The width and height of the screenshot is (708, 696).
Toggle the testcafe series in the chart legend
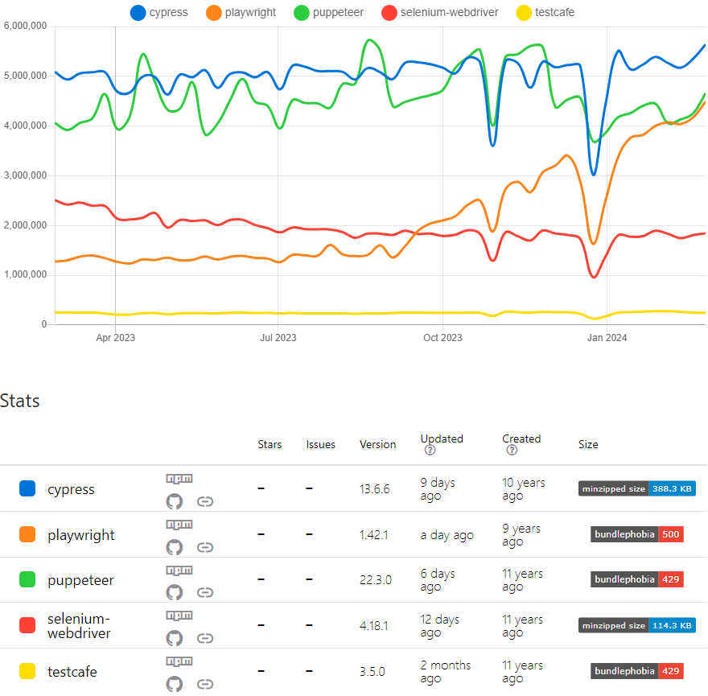pos(545,13)
